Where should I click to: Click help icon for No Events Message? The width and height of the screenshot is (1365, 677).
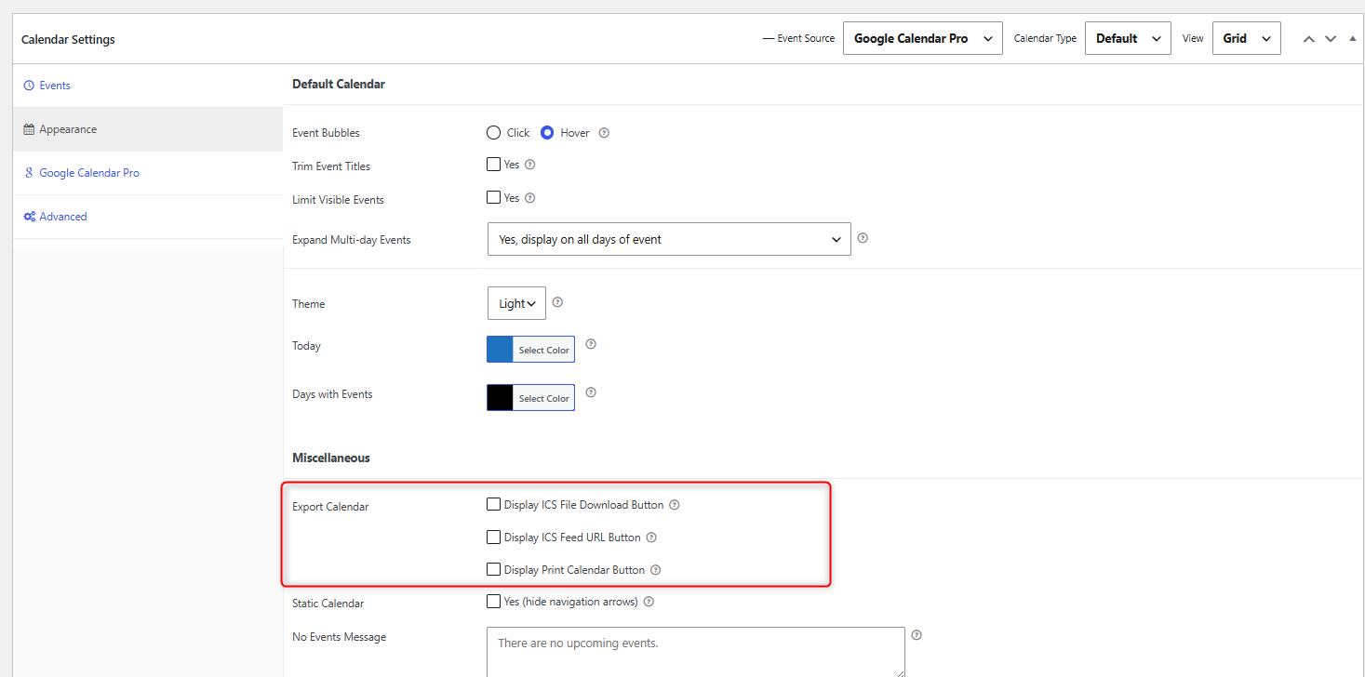[917, 635]
